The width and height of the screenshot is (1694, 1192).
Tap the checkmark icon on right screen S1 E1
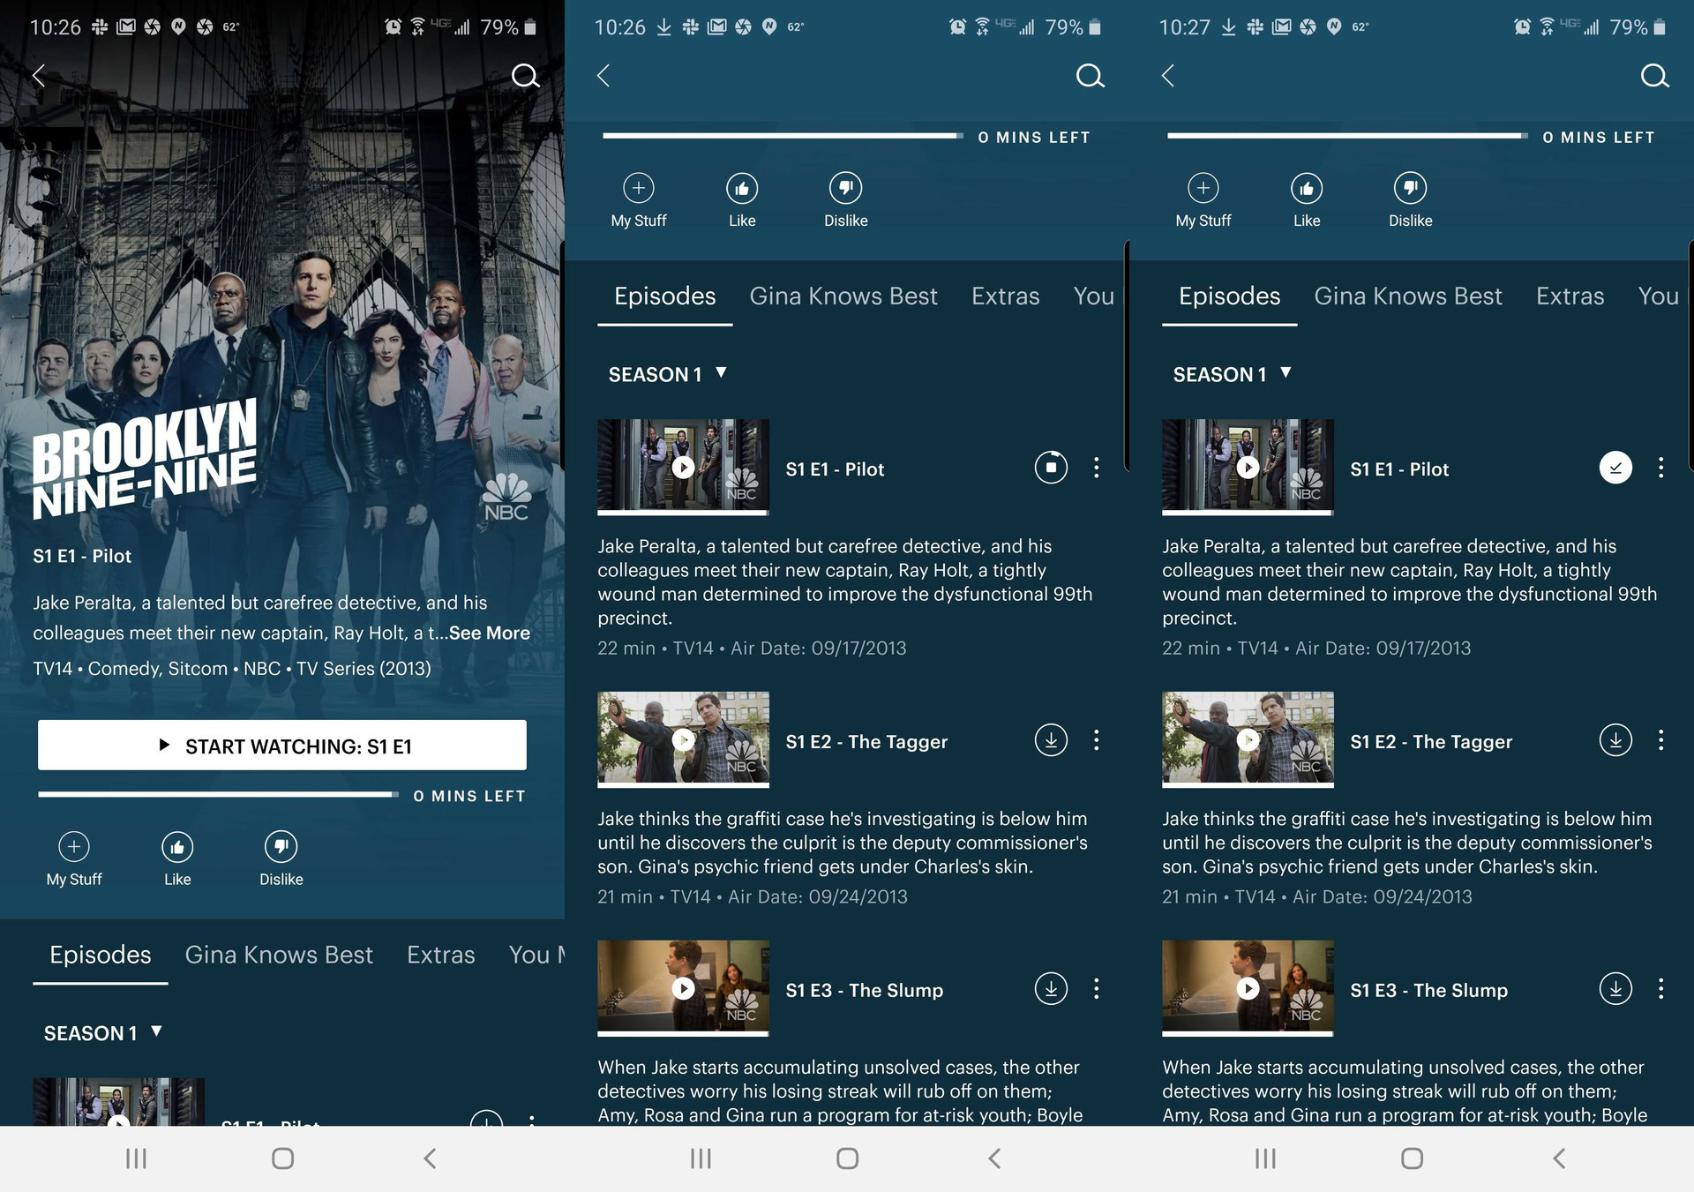point(1615,467)
